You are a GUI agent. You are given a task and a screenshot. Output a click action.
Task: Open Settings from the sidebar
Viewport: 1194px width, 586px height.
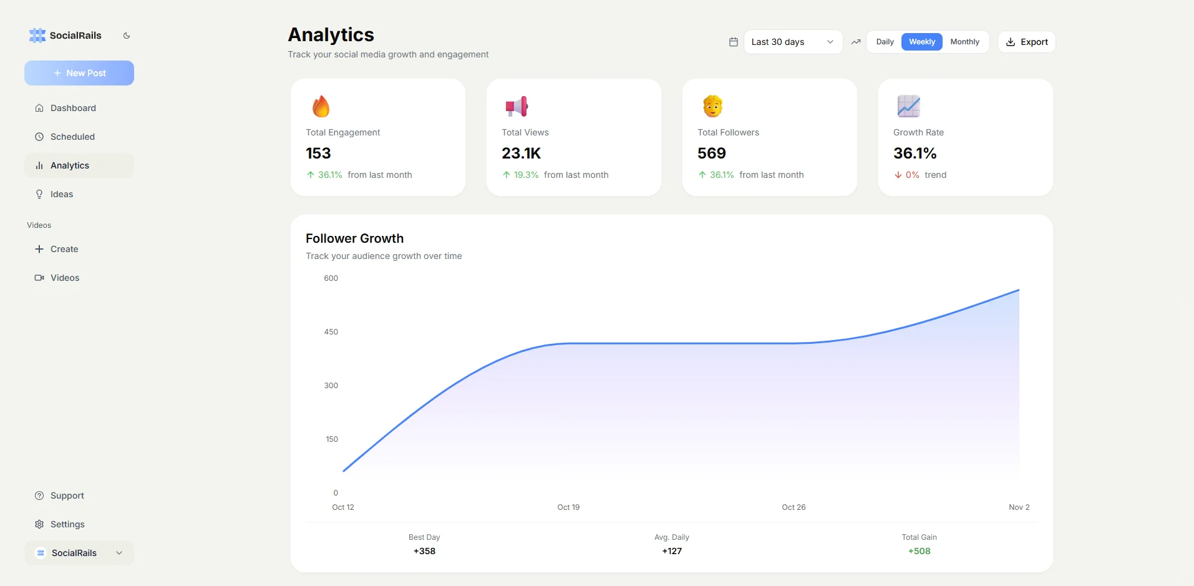(x=67, y=524)
